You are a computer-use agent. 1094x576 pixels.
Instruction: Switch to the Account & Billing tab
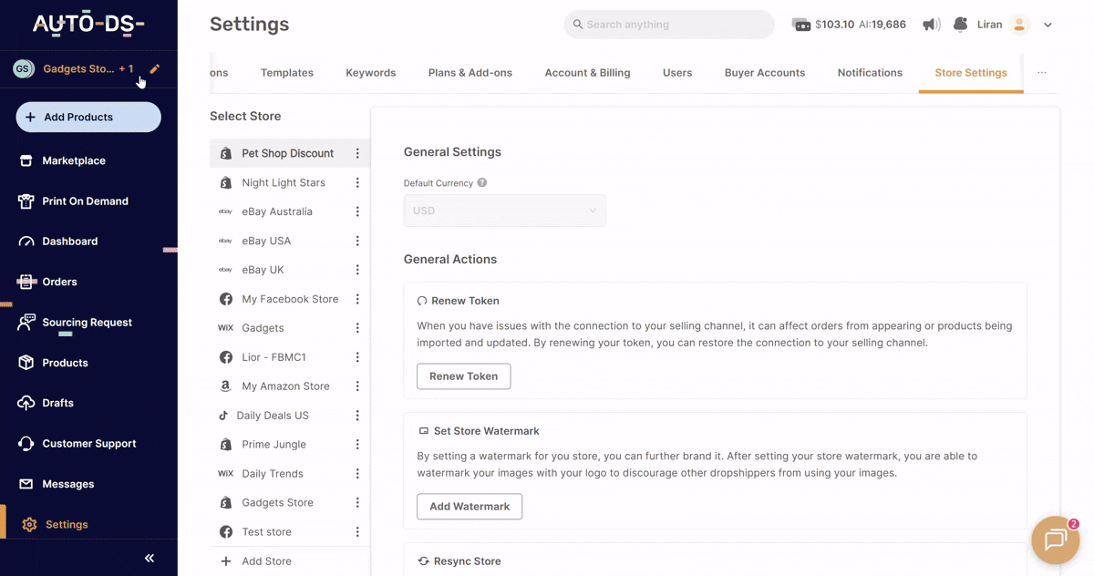[x=587, y=73]
